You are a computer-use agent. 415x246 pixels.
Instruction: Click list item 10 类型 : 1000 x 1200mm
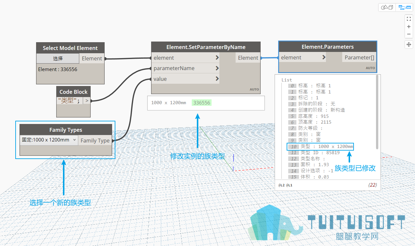[321, 146]
